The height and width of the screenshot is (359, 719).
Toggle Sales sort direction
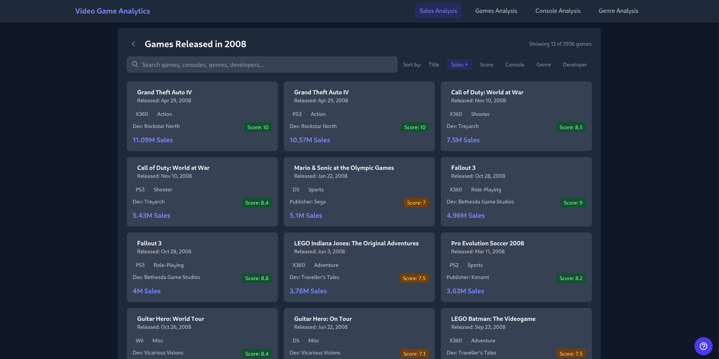(459, 65)
